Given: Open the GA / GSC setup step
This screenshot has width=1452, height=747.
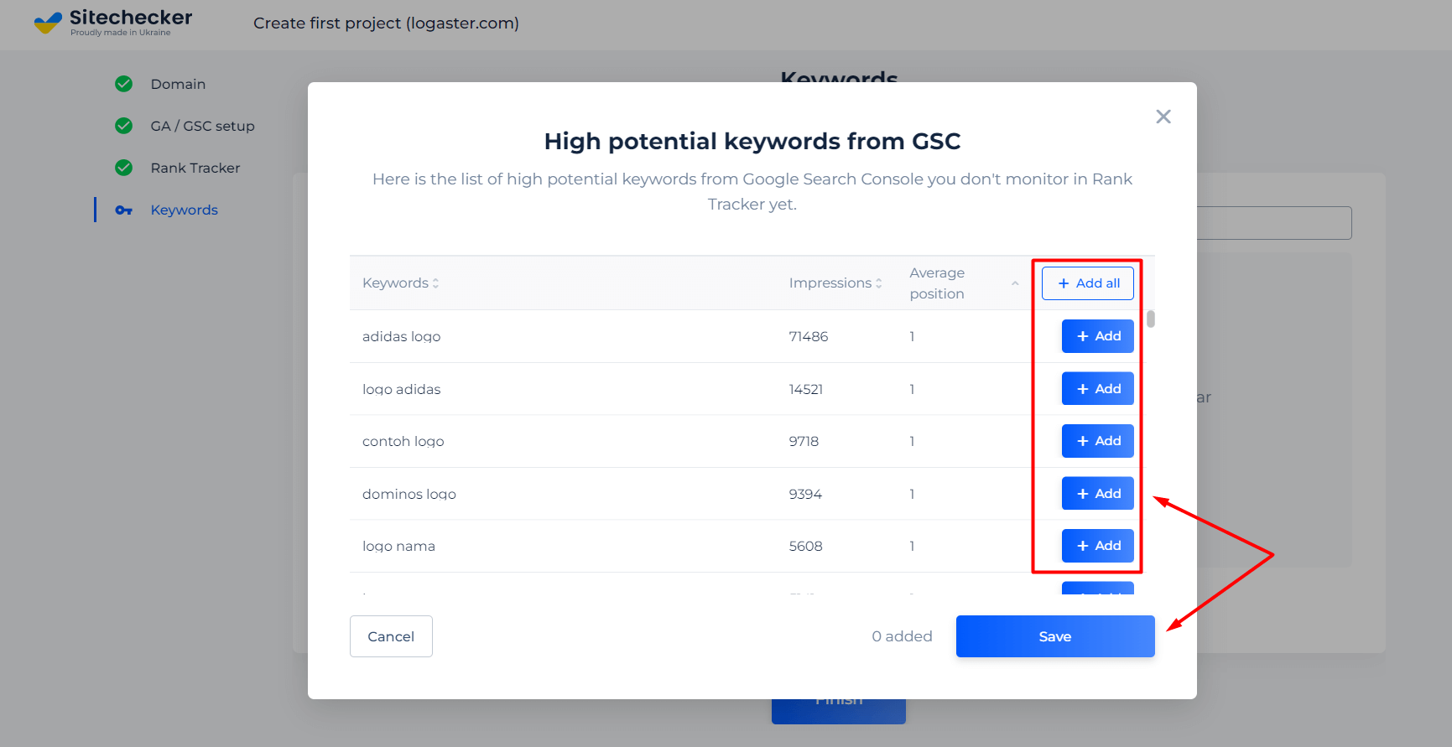Looking at the screenshot, I should pos(202,126).
